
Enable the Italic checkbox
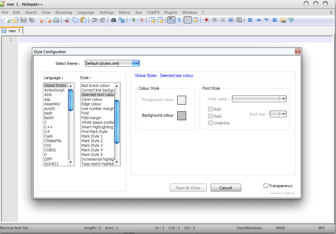coord(210,116)
